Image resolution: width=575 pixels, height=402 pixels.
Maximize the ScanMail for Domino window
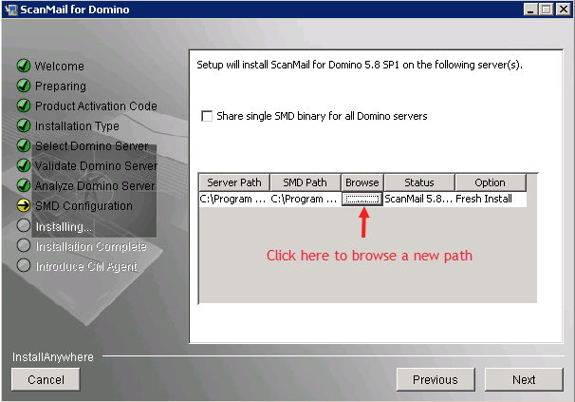[546, 10]
